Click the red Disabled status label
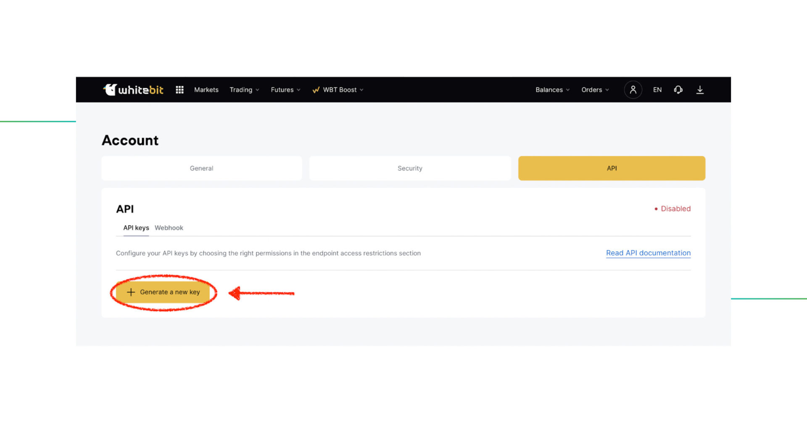807x423 pixels. [x=675, y=209]
